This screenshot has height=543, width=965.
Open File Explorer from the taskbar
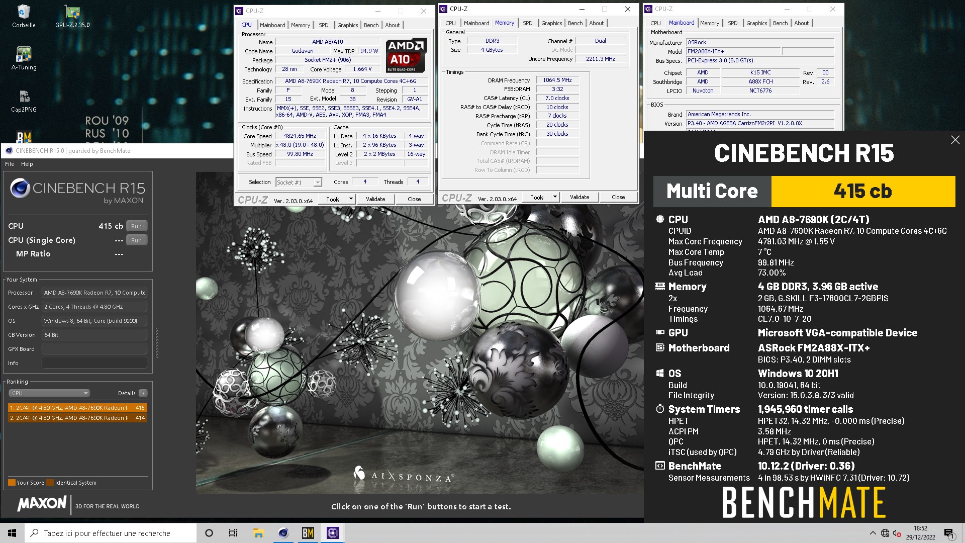[x=258, y=533]
